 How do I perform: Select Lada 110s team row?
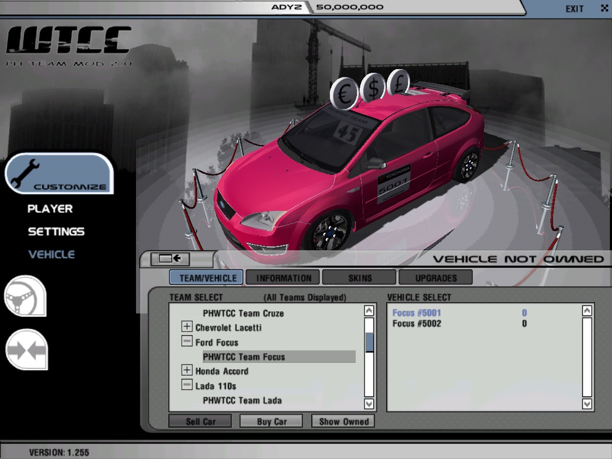pos(216,386)
